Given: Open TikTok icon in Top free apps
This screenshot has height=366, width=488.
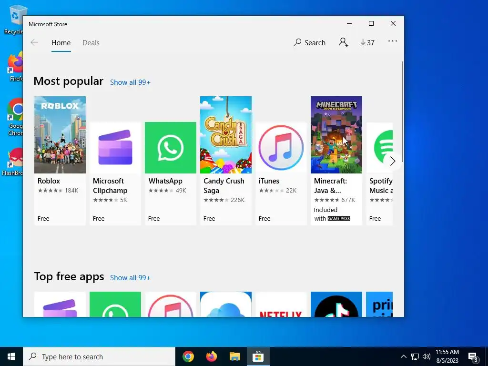Looking at the screenshot, I should click(336, 304).
